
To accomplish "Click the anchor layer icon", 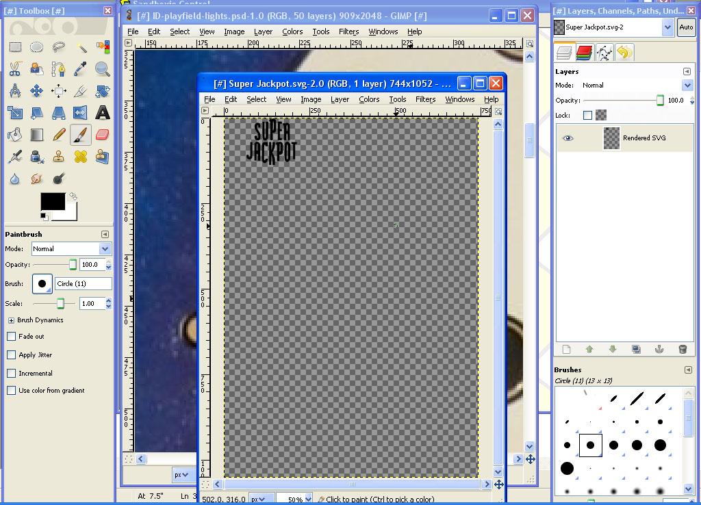I will click(659, 350).
